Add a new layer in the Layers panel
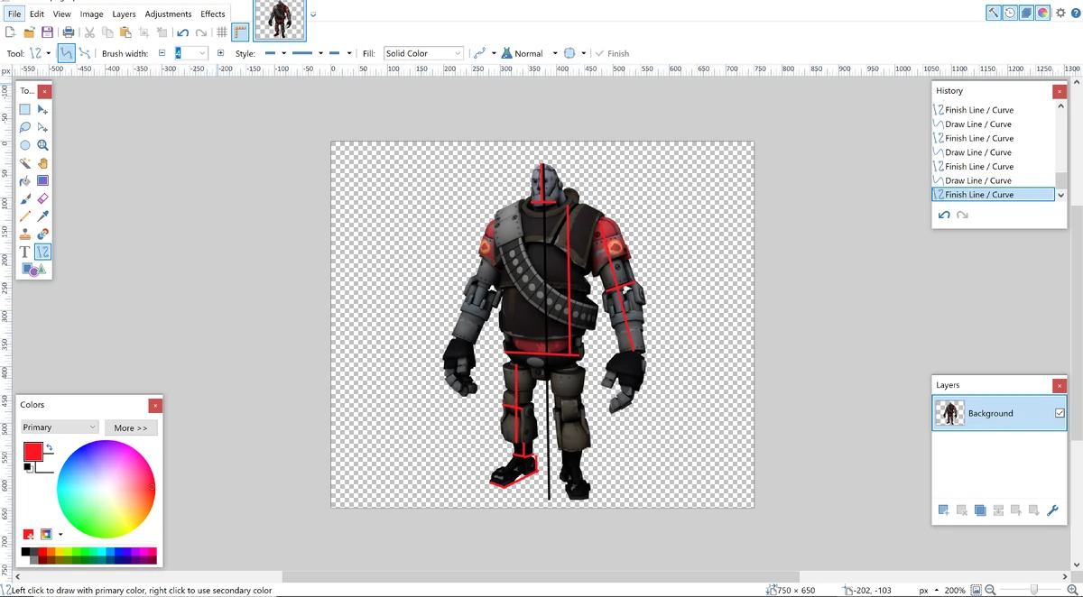 [x=943, y=510]
